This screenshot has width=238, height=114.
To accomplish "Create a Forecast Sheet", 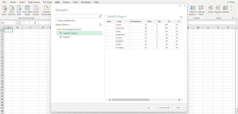I will [x=201, y=10].
